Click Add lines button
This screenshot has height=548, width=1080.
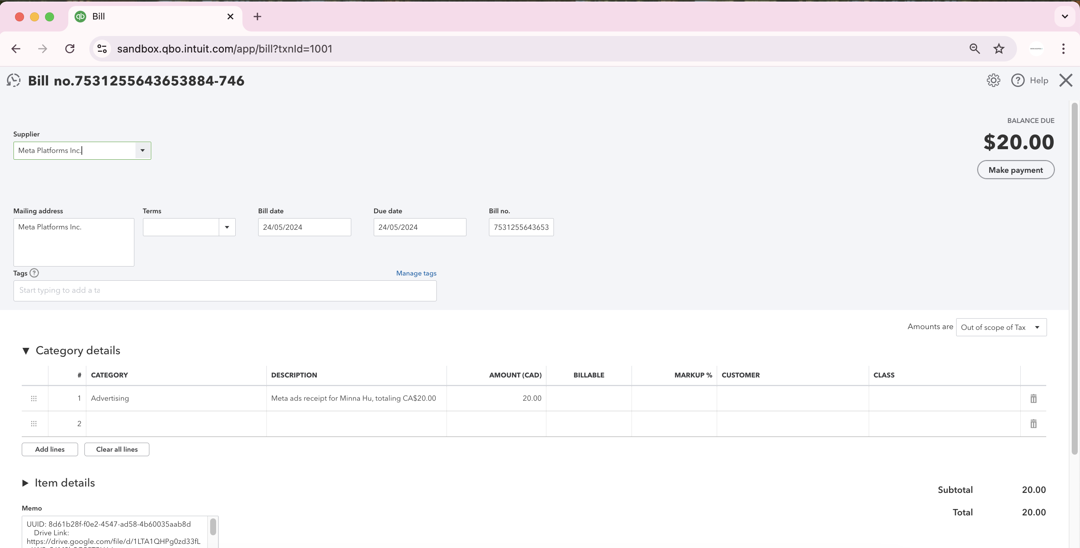50,450
